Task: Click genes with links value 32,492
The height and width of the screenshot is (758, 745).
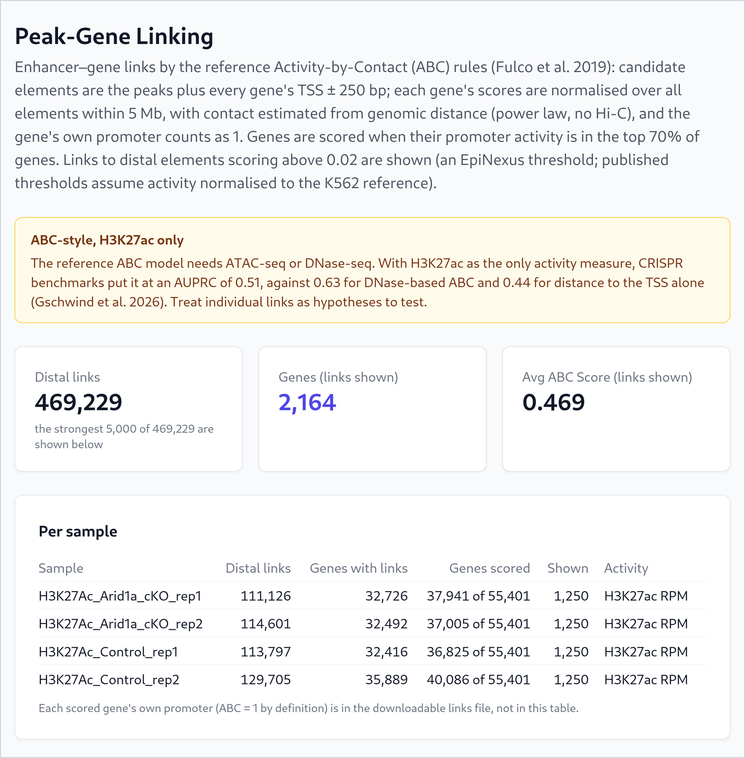Action: 387,624
